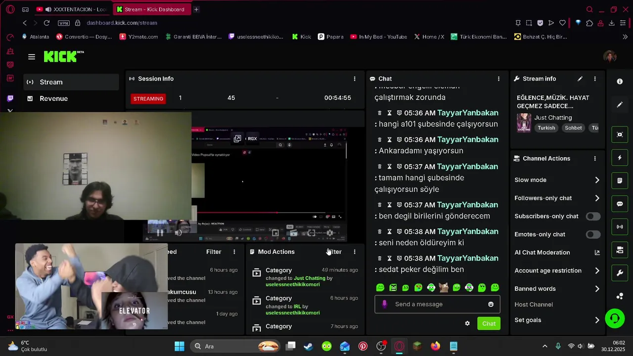Screen dimensions: 633x356
Task: Open Mod Actions three-dot menu
Action: 354,252
